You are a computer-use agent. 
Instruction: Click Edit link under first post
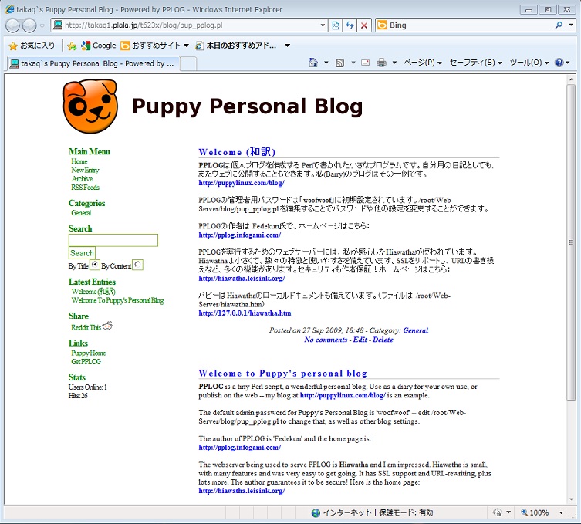click(360, 340)
